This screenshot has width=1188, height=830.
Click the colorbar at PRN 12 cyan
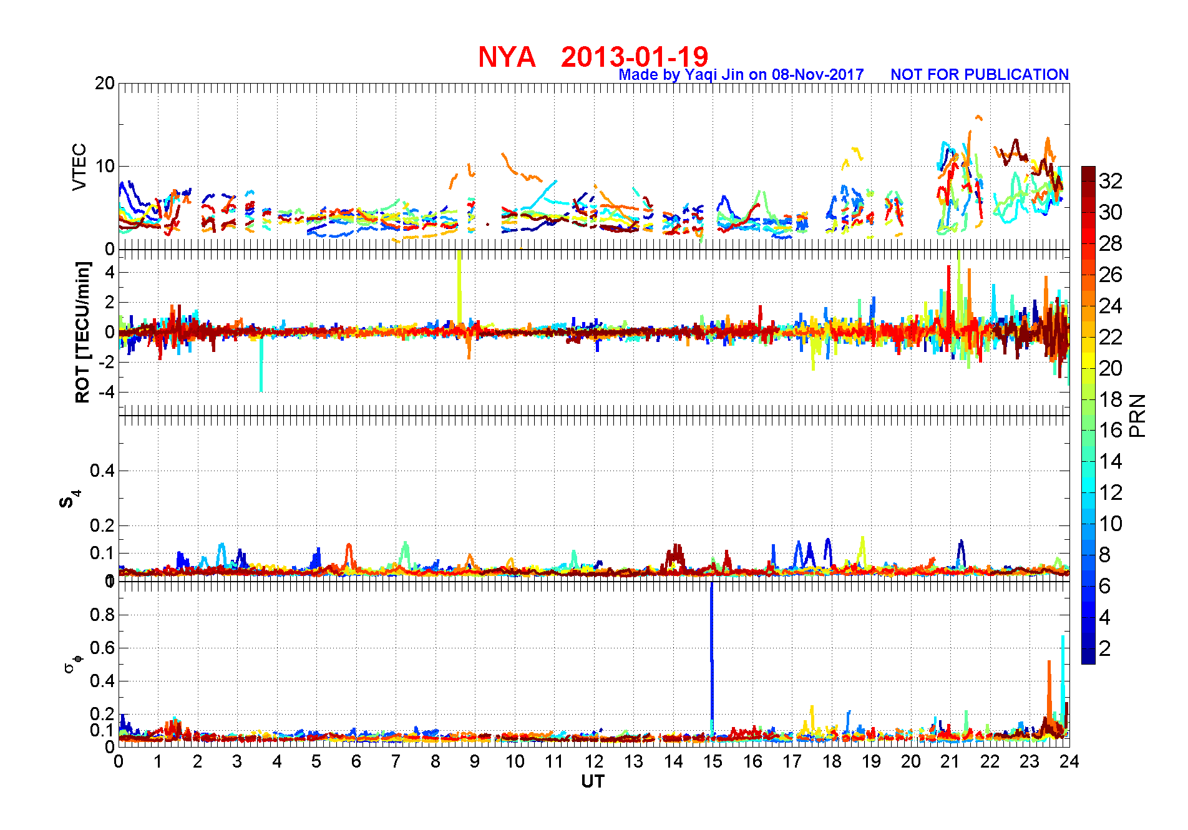1088,492
